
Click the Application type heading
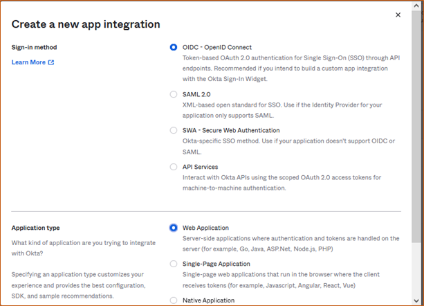[x=35, y=228]
